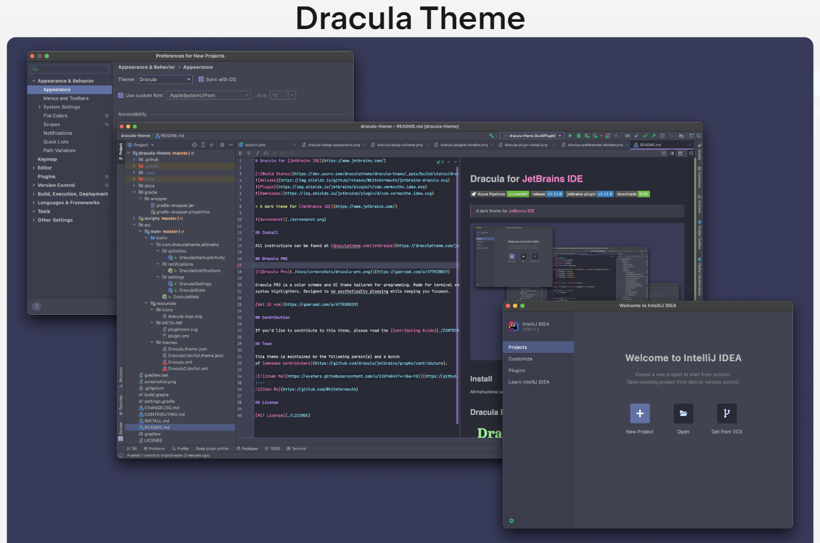The image size is (820, 543).
Task: Click the Get from VCS branch icon
Action: click(x=727, y=413)
